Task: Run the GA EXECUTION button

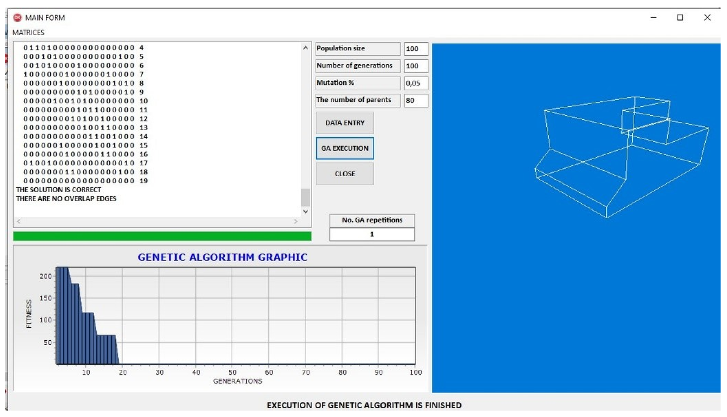Action: coord(344,148)
